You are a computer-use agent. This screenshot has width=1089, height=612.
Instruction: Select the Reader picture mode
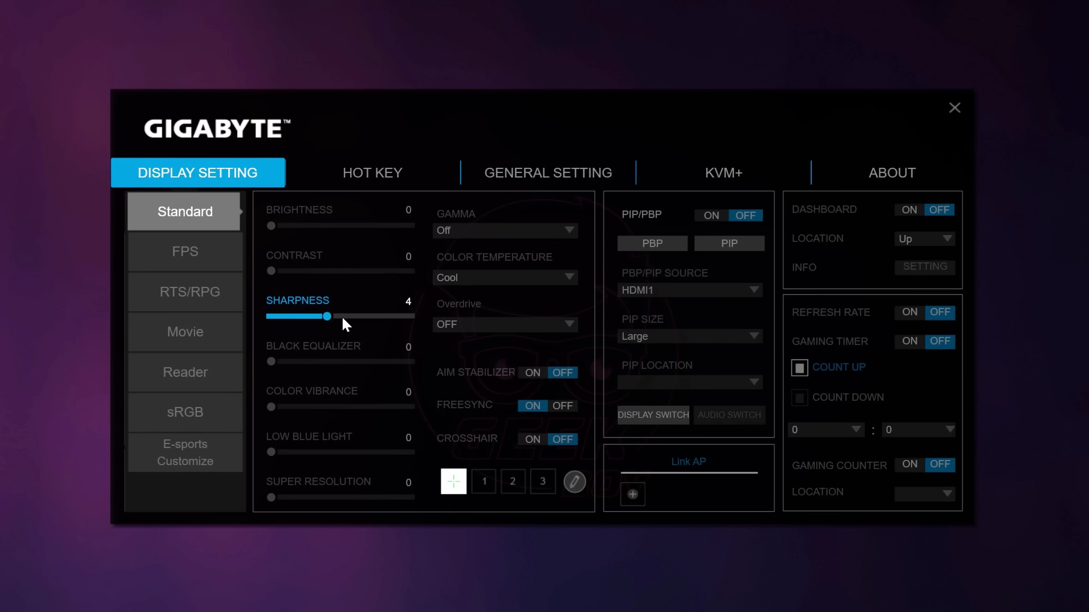pos(185,372)
